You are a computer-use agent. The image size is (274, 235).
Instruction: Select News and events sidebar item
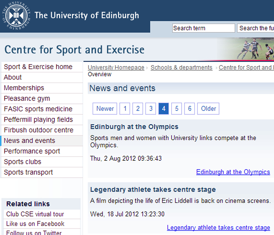42,141
